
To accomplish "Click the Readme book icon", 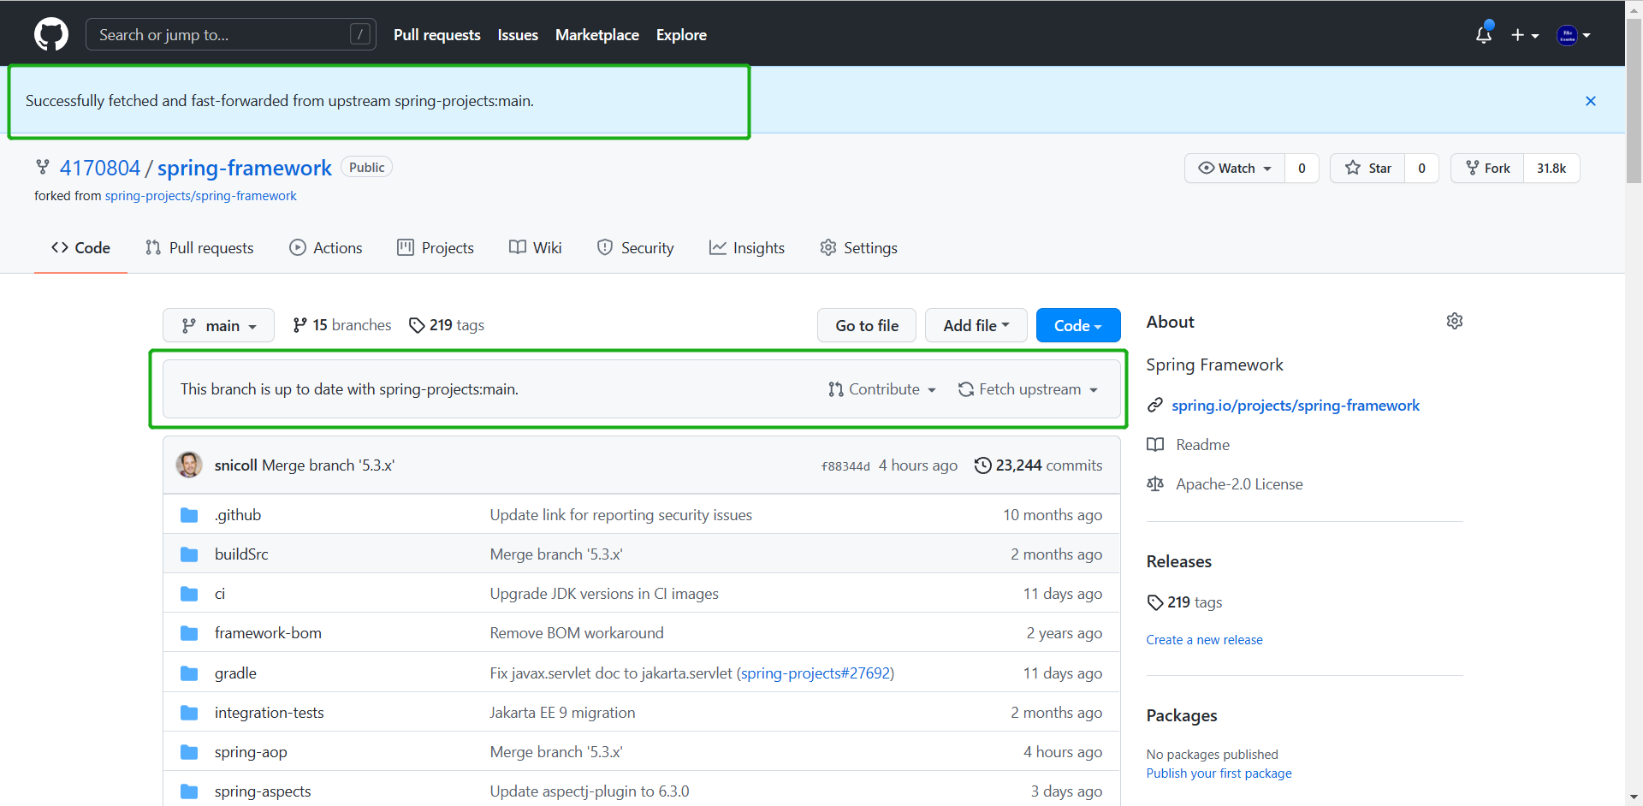I will point(1155,444).
